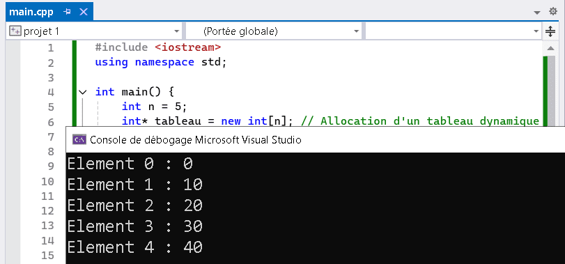Click line number 13 in the gutter

pos(47,226)
